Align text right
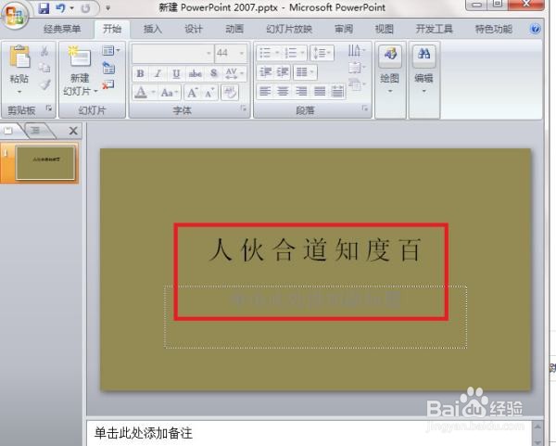 (x=301, y=92)
